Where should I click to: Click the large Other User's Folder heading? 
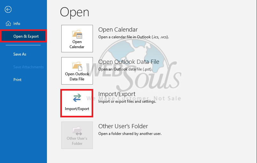[x=123, y=126]
